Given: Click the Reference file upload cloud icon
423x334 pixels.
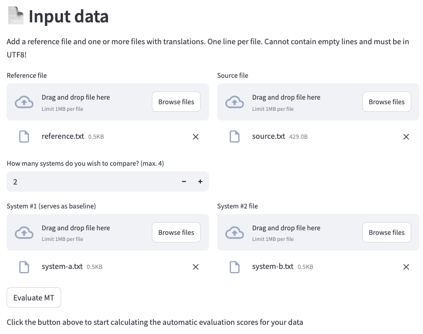Looking at the screenshot, I should click(x=24, y=102).
